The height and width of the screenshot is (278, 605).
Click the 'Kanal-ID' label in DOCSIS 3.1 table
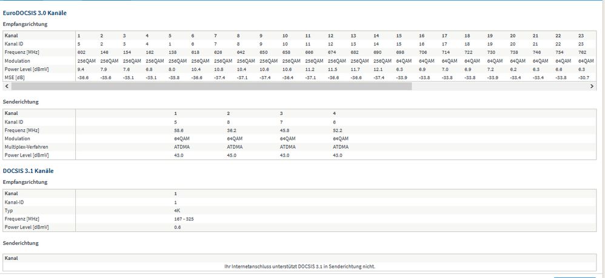pyautogui.click(x=13, y=202)
